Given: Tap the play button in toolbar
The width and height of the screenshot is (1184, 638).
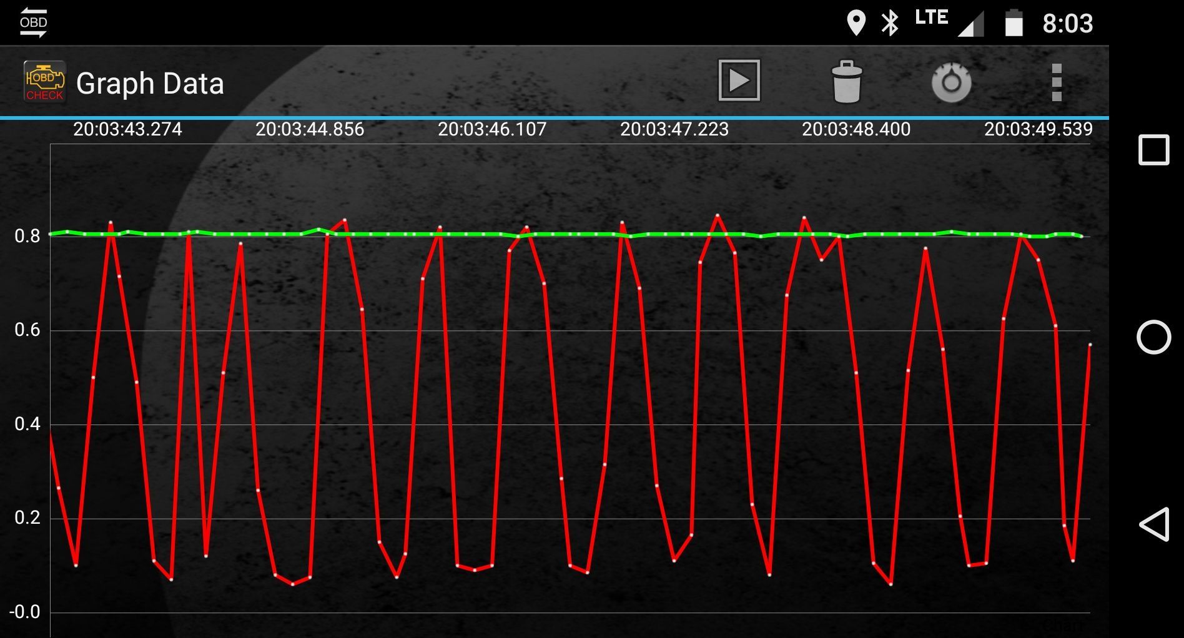Looking at the screenshot, I should (x=739, y=81).
